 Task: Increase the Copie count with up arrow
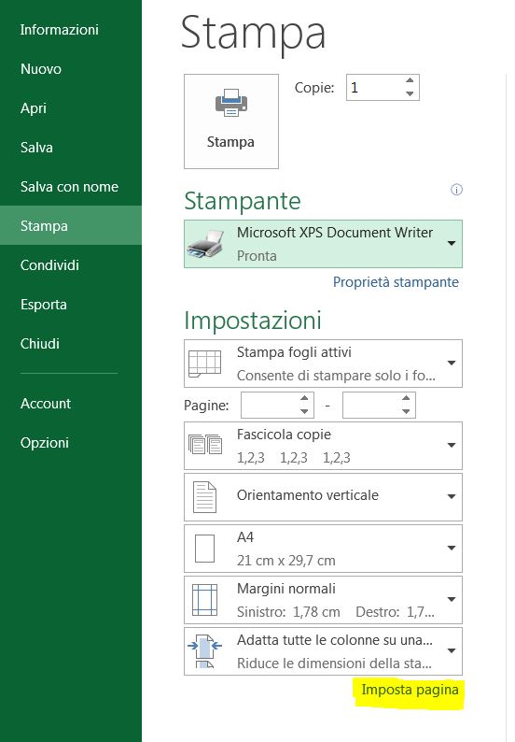410,81
